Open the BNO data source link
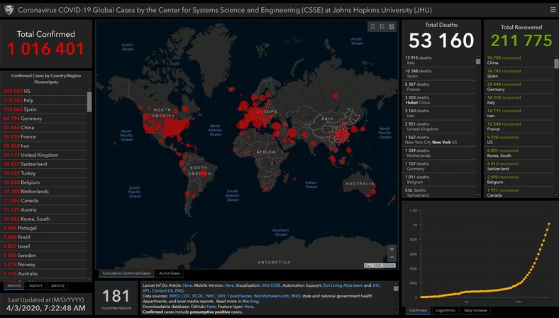Screen dimensions: 559x318 point(296,296)
